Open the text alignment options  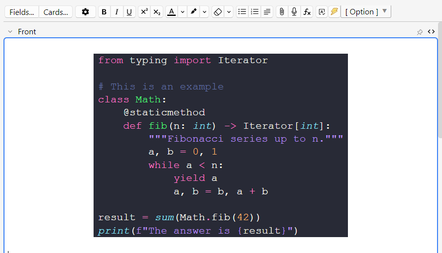tap(267, 12)
